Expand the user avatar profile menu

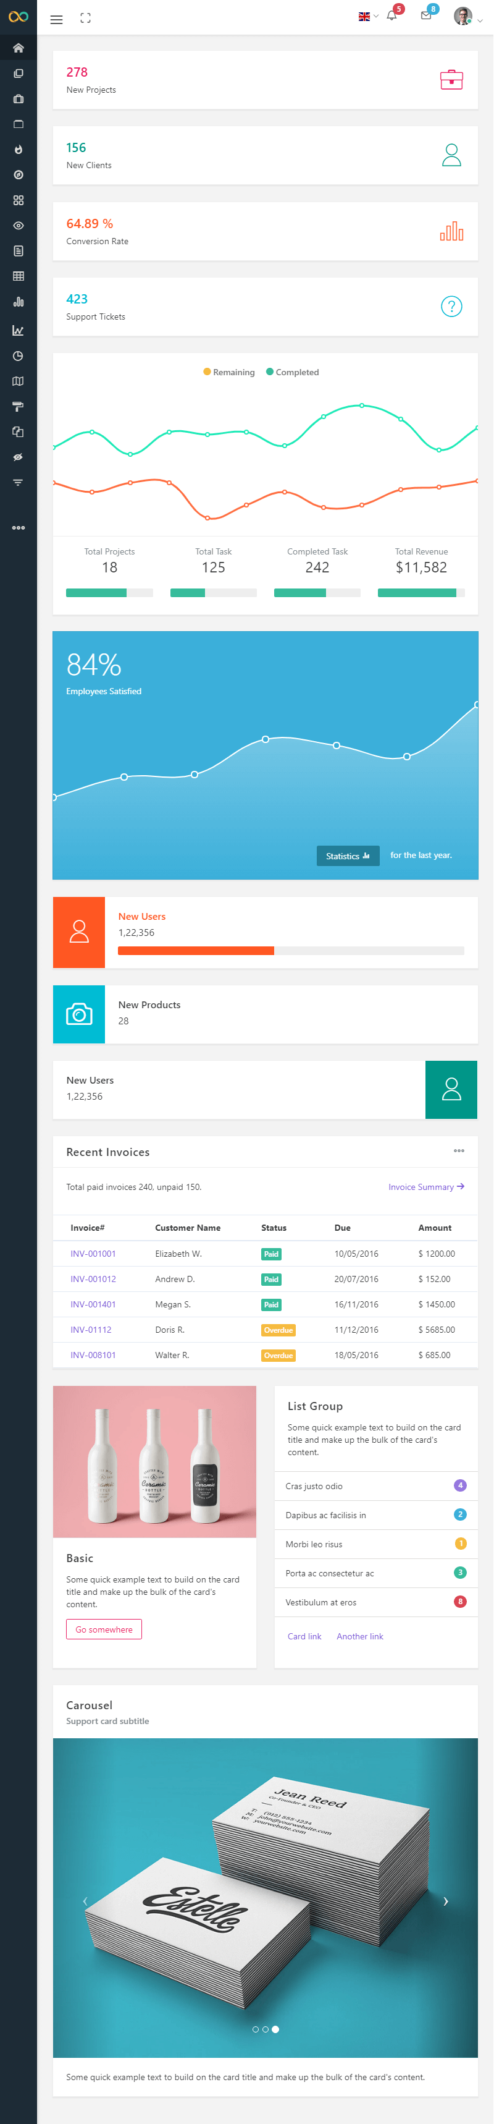(x=467, y=17)
